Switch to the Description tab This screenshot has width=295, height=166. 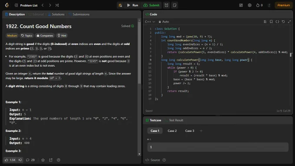coord(15,14)
